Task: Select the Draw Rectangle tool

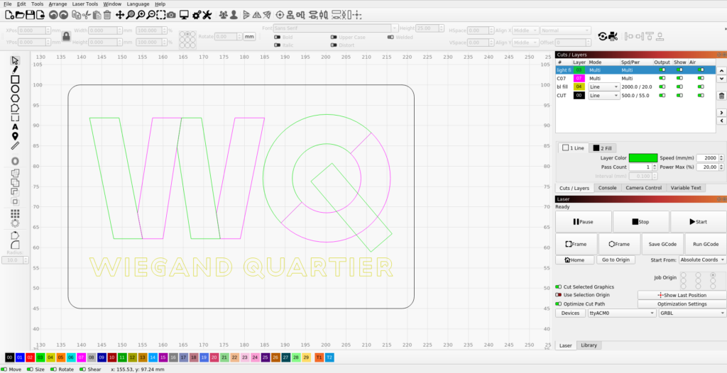Action: point(15,79)
